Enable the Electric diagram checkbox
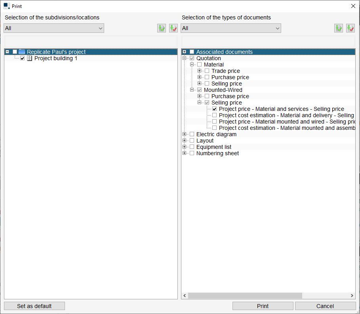360x314 pixels. click(192, 134)
